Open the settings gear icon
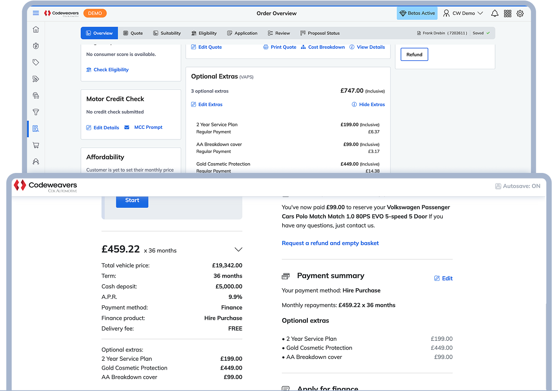Screen dimensions: 558x391 tap(520, 13)
